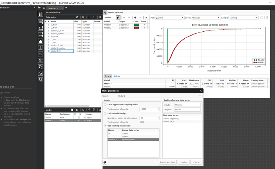275x169 pixels.
Task: Select the text block tool in sidebar
Action: 40,80
